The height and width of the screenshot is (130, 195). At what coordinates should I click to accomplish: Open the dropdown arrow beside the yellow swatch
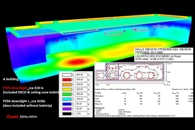(x=73, y=89)
